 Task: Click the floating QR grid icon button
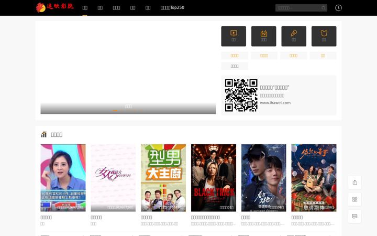point(354,199)
